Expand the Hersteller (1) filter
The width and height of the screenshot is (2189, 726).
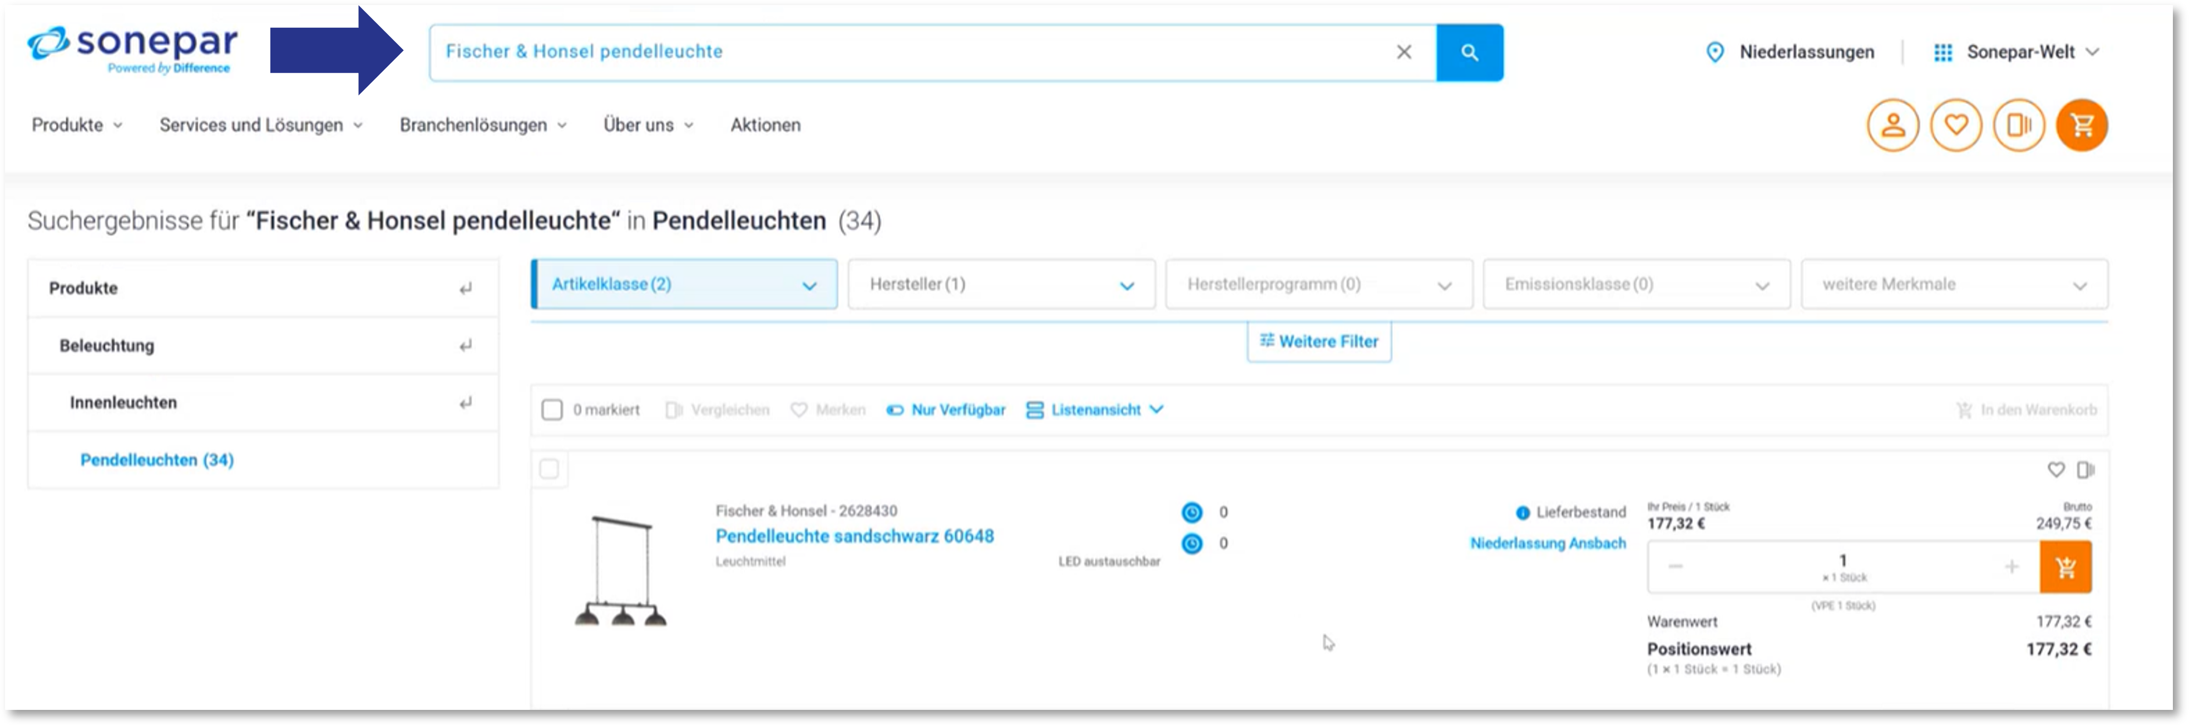pyautogui.click(x=1002, y=285)
